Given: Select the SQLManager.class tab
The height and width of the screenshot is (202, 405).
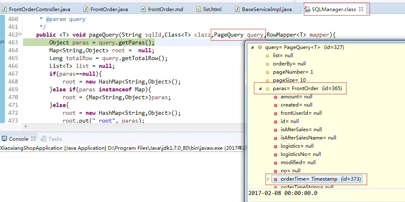Looking at the screenshot, I should coord(334,9).
